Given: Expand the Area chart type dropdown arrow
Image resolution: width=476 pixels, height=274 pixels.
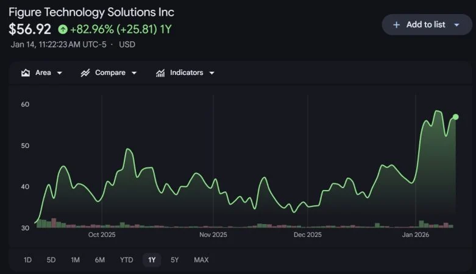Looking at the screenshot, I should click(60, 73).
